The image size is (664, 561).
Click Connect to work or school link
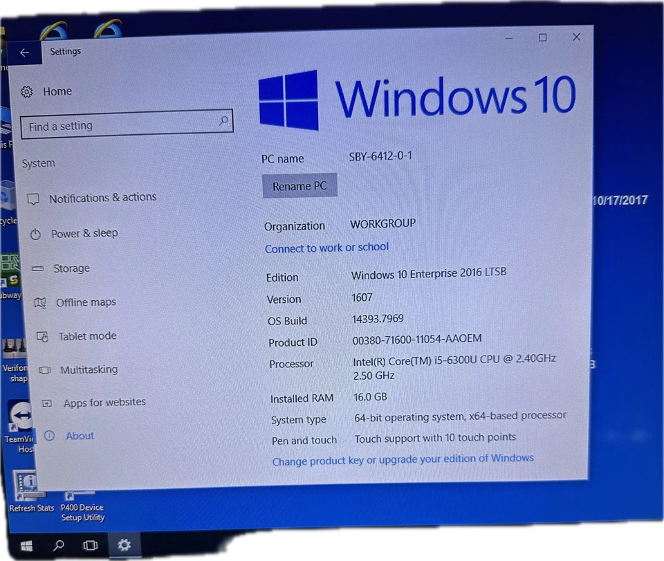coord(326,248)
